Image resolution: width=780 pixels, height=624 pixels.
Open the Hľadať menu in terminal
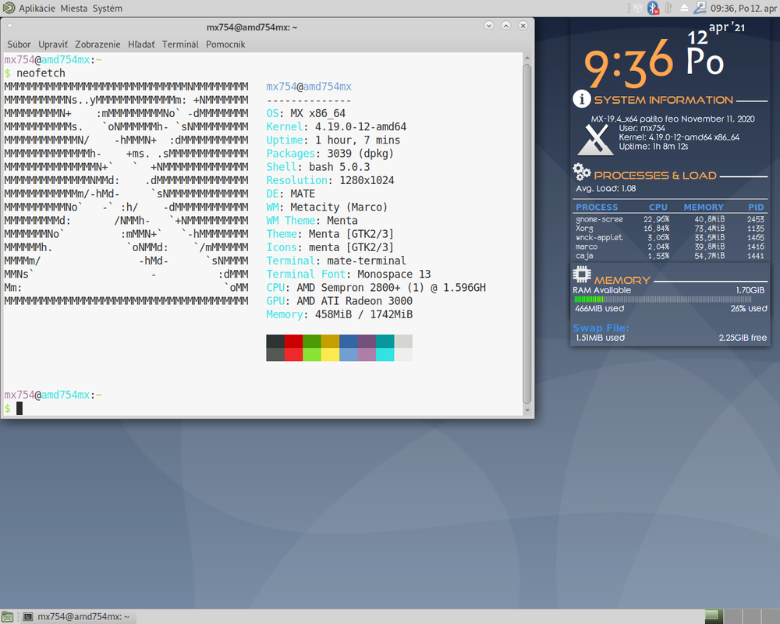(x=141, y=44)
